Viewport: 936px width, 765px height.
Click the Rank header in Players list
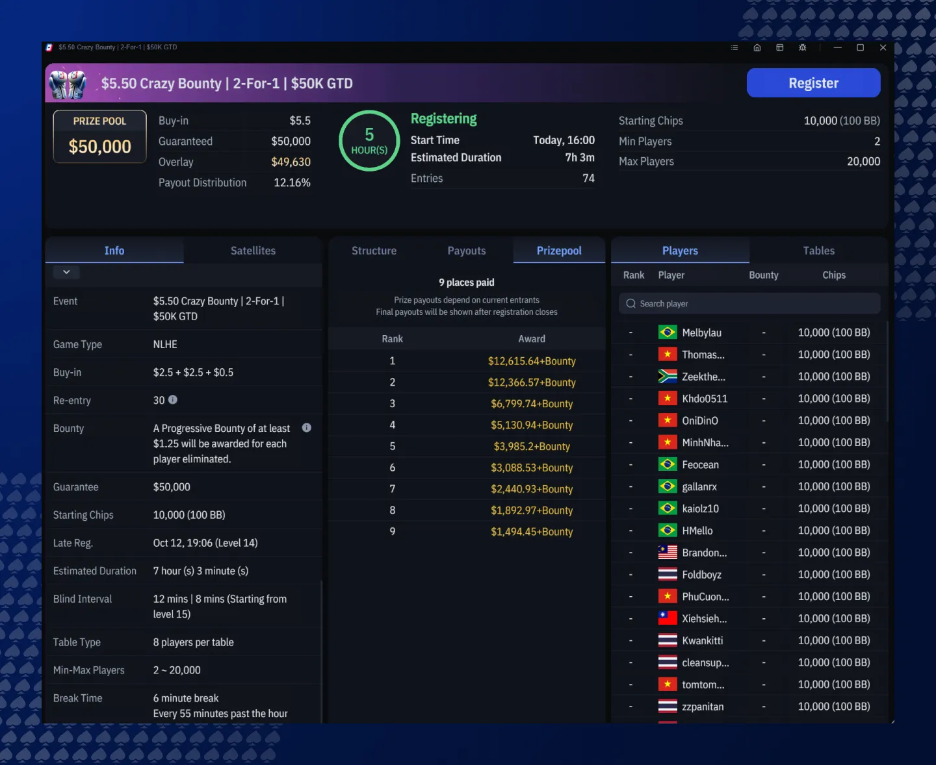tap(634, 275)
